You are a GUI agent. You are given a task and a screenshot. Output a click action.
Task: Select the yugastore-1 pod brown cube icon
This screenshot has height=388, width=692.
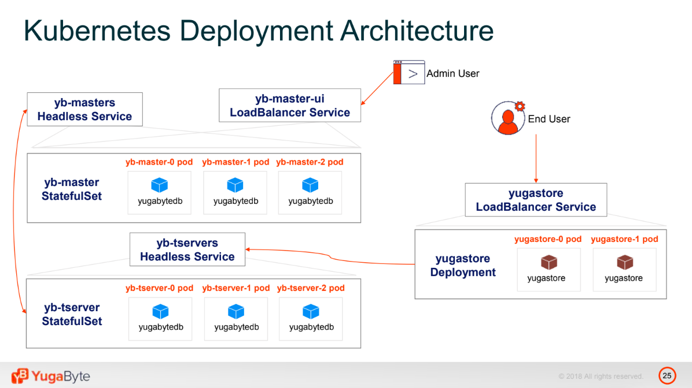click(625, 263)
